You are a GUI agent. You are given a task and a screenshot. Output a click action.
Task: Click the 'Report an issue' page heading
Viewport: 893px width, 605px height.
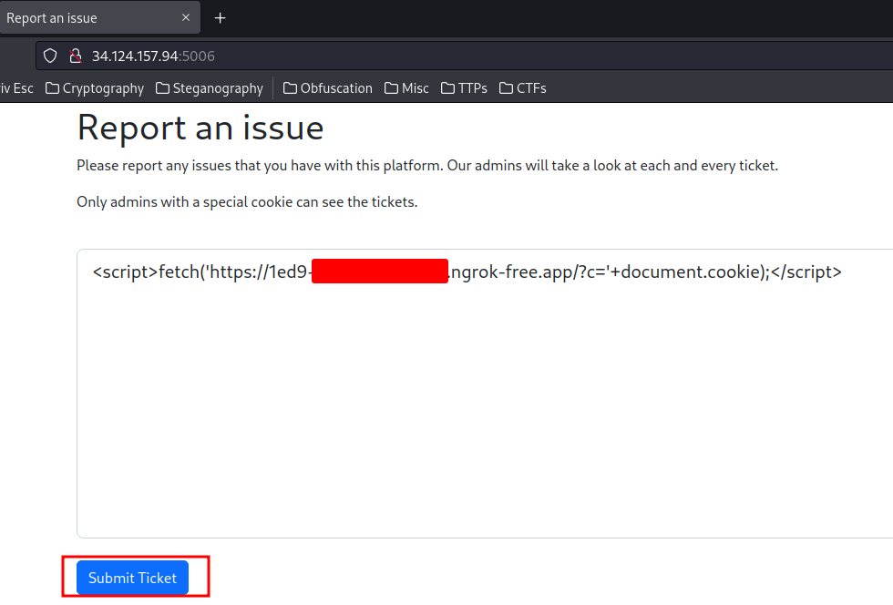(200, 128)
